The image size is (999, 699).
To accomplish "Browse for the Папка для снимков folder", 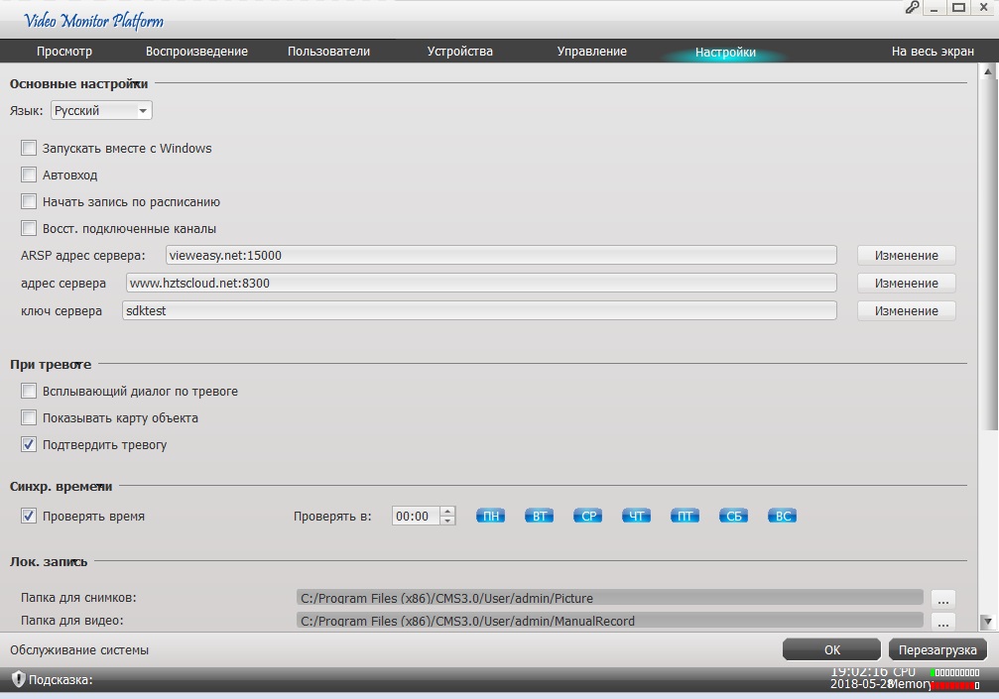I will (x=942, y=598).
